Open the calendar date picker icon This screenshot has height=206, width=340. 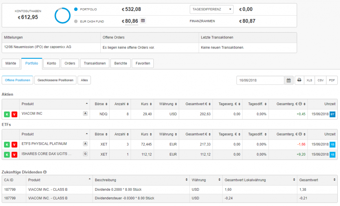289,80
